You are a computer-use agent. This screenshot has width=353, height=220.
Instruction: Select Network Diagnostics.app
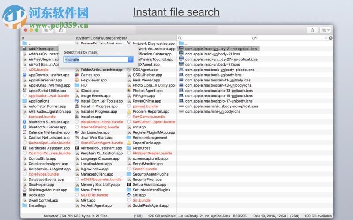tap(154, 44)
